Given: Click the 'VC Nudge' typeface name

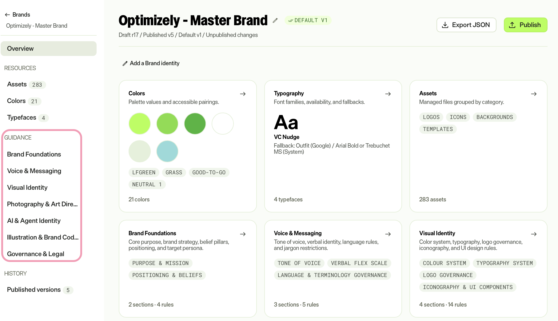Looking at the screenshot, I should [287, 137].
